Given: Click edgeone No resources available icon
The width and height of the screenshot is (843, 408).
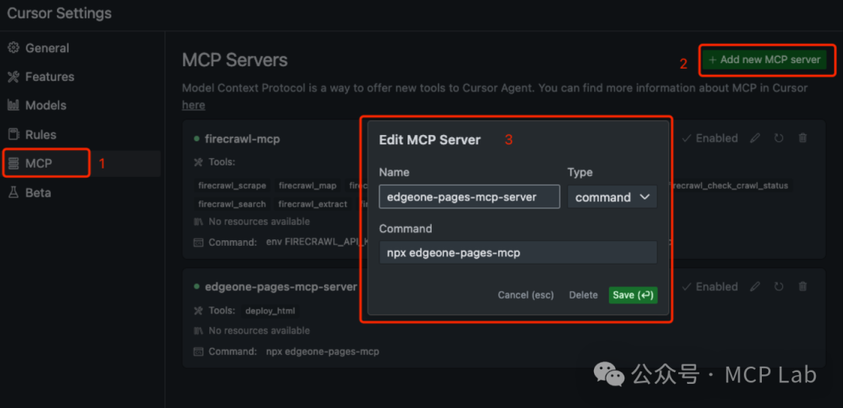Looking at the screenshot, I should coord(198,331).
